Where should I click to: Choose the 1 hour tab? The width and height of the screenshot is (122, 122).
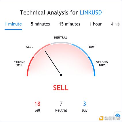click(x=96, y=24)
